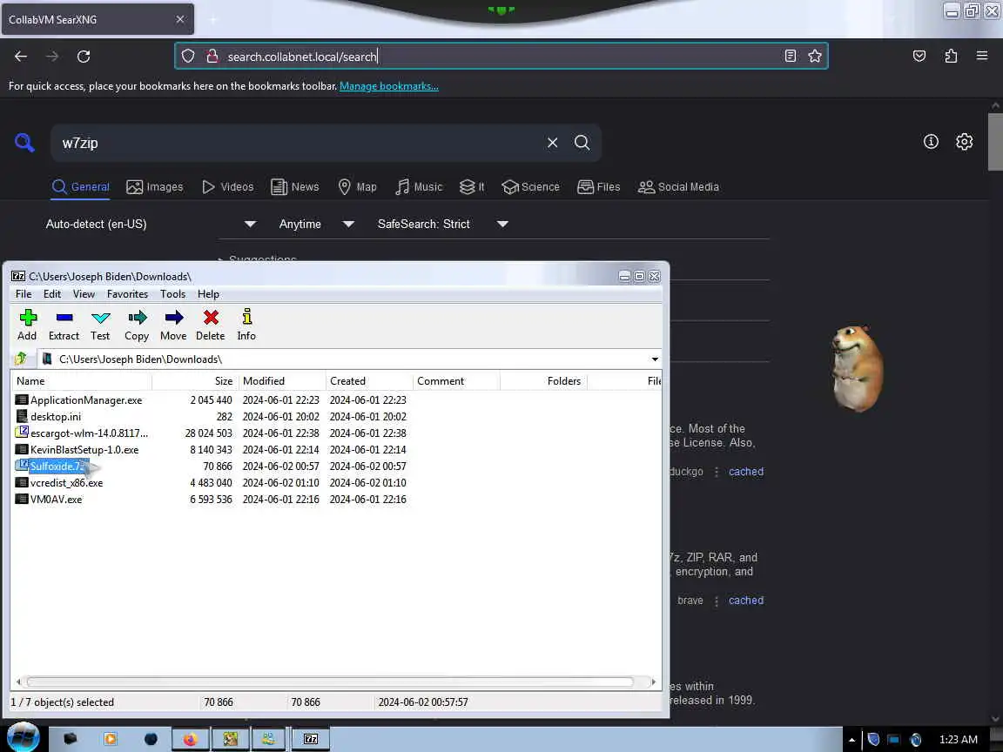This screenshot has height=752, width=1003.
Task: Click the right arrow of 7-Zip horizontal scrollbar
Action: [x=653, y=682]
